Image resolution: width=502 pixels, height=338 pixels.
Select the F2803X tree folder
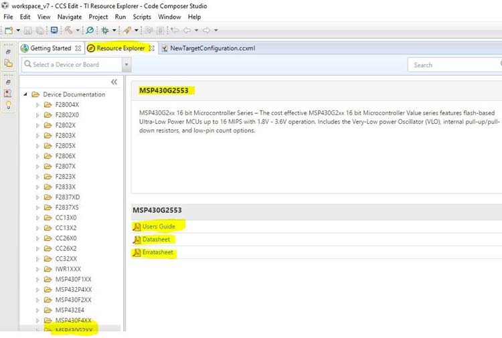click(x=66, y=135)
